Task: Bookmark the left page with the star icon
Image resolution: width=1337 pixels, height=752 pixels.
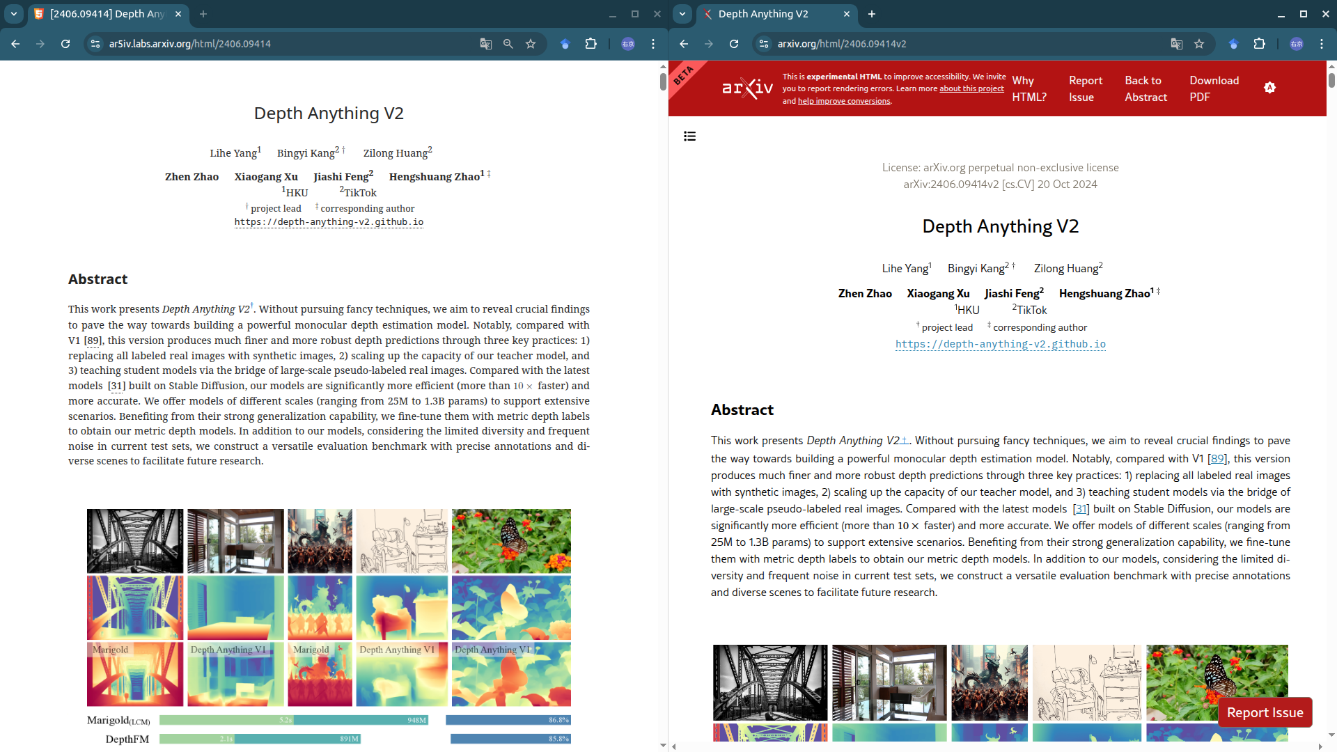Action: [531, 44]
